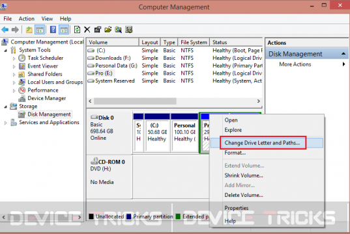
Task: Click the Back arrow toolbar icon
Action: [x=5, y=29]
